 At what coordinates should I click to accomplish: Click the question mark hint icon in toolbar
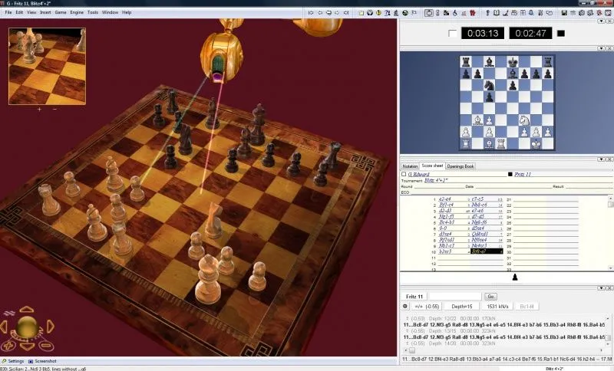388,12
